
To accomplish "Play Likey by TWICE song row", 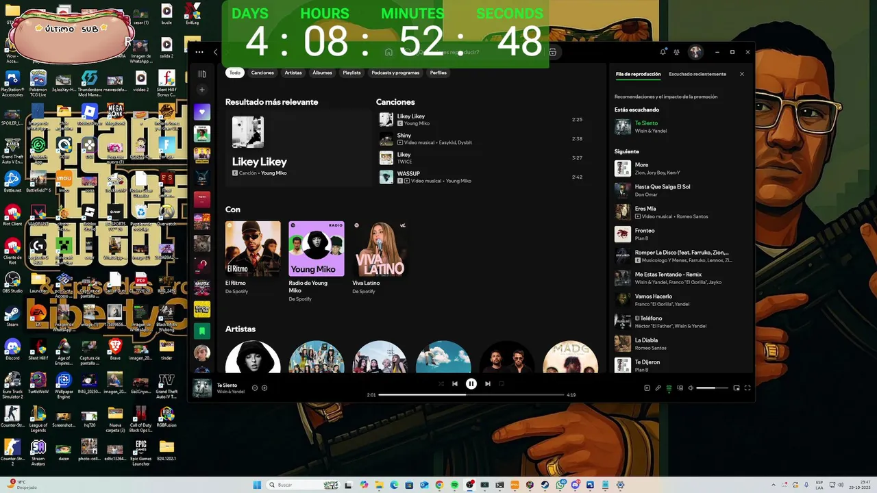I will [x=481, y=158].
